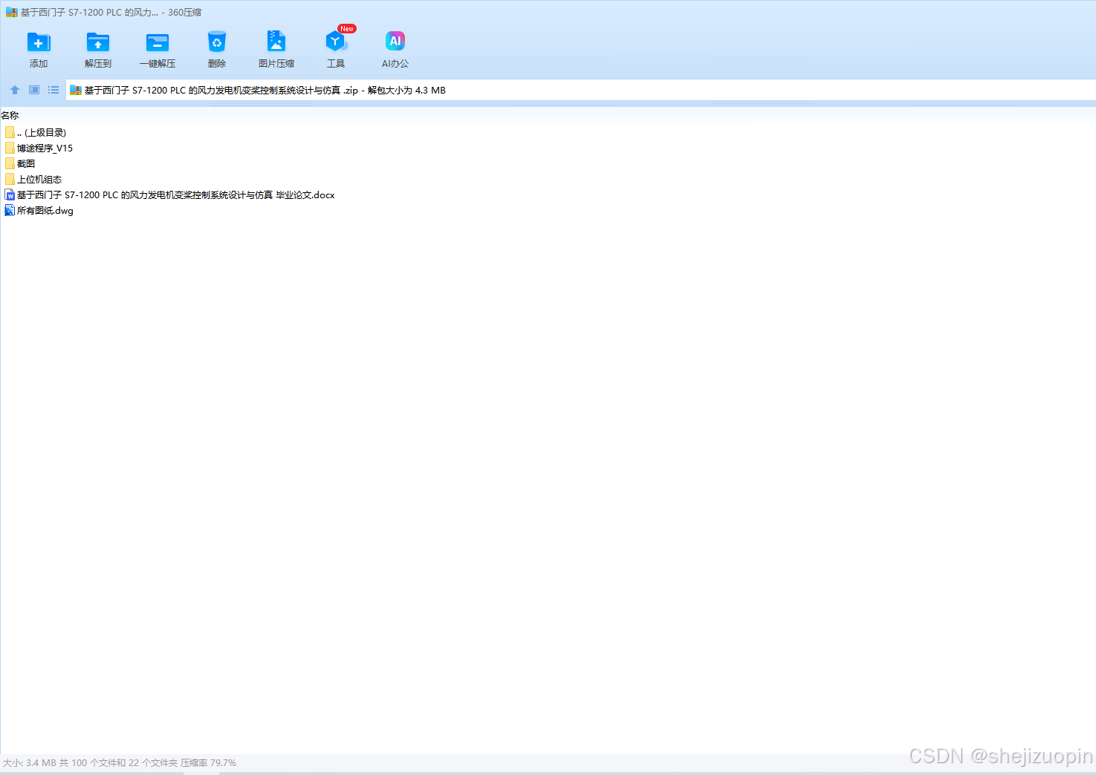Click the DWG icon of 所有图纸.dwg

tap(10, 210)
